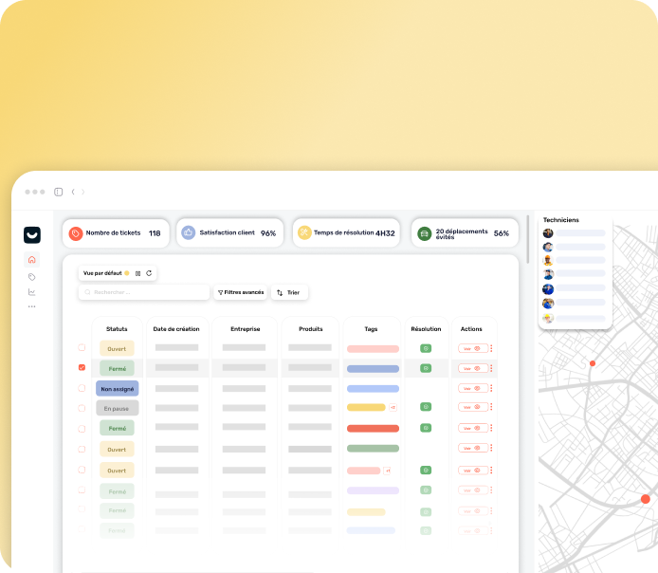658x573 pixels.
Task: Open the chart analytics sidebar icon
Action: 32,292
